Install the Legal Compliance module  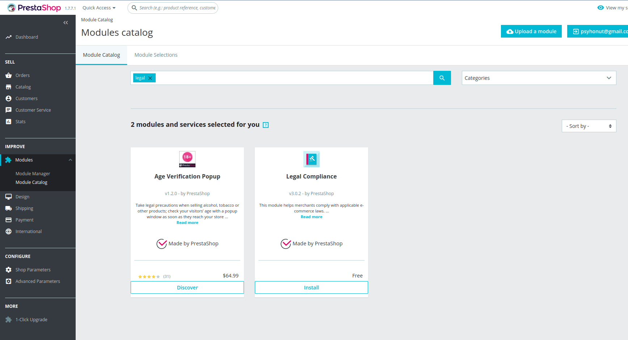[x=311, y=288]
